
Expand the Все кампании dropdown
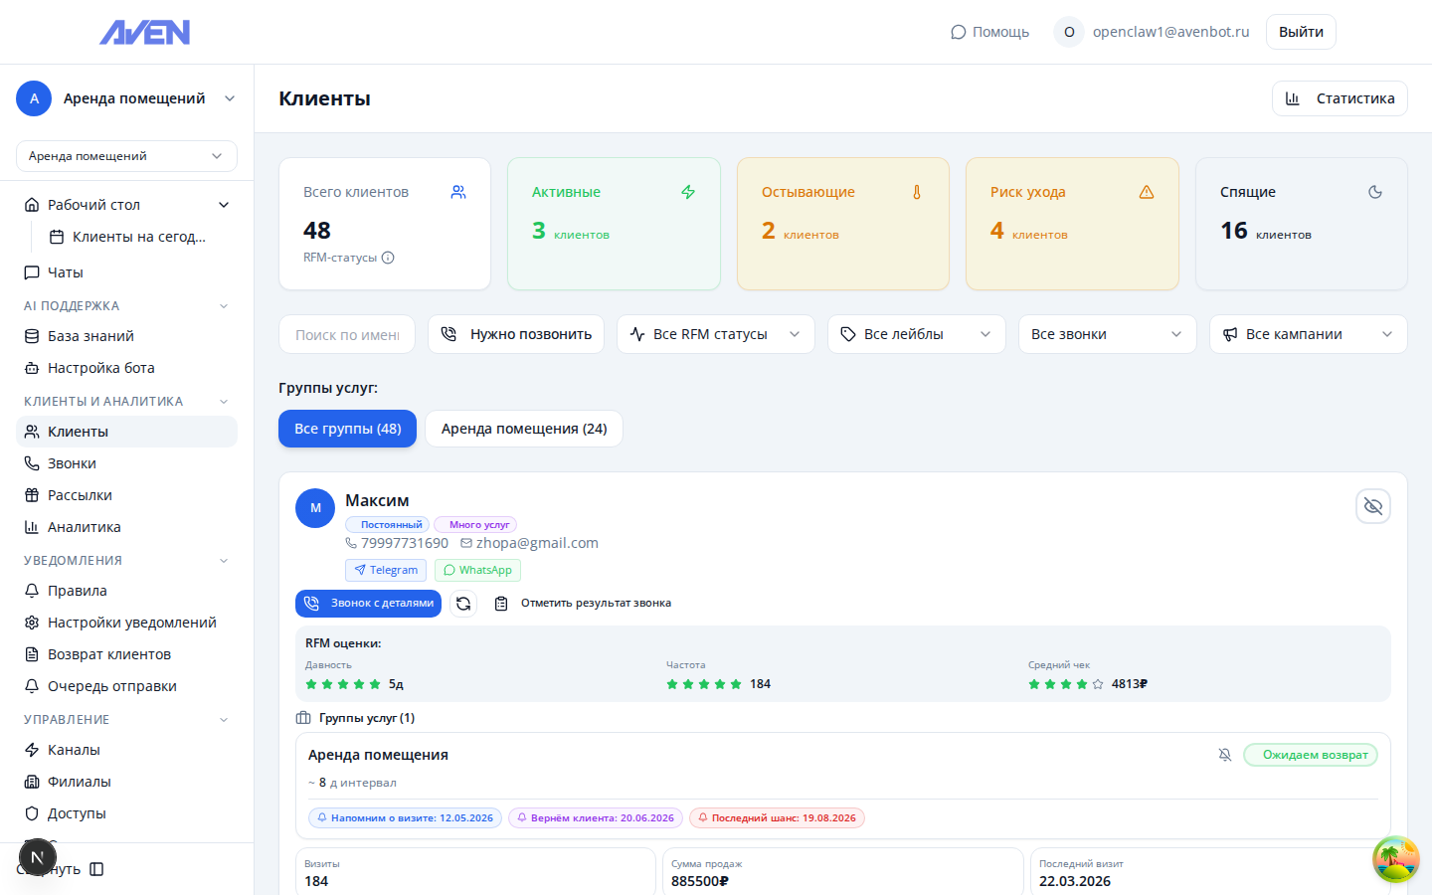coord(1308,334)
